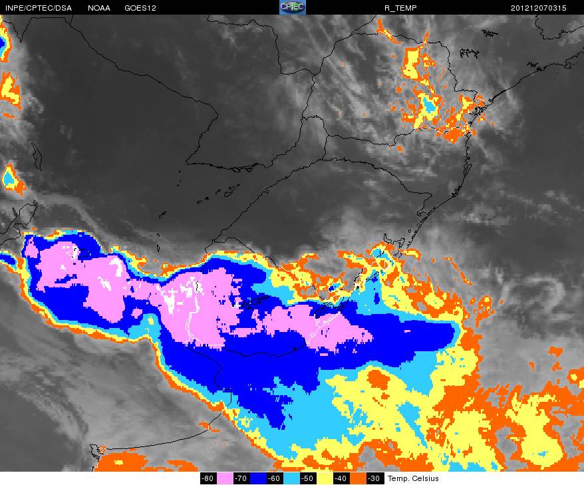Select the dark blue -70 to -60 swatch
Viewport: 584px width, 485px height.
click(x=257, y=478)
